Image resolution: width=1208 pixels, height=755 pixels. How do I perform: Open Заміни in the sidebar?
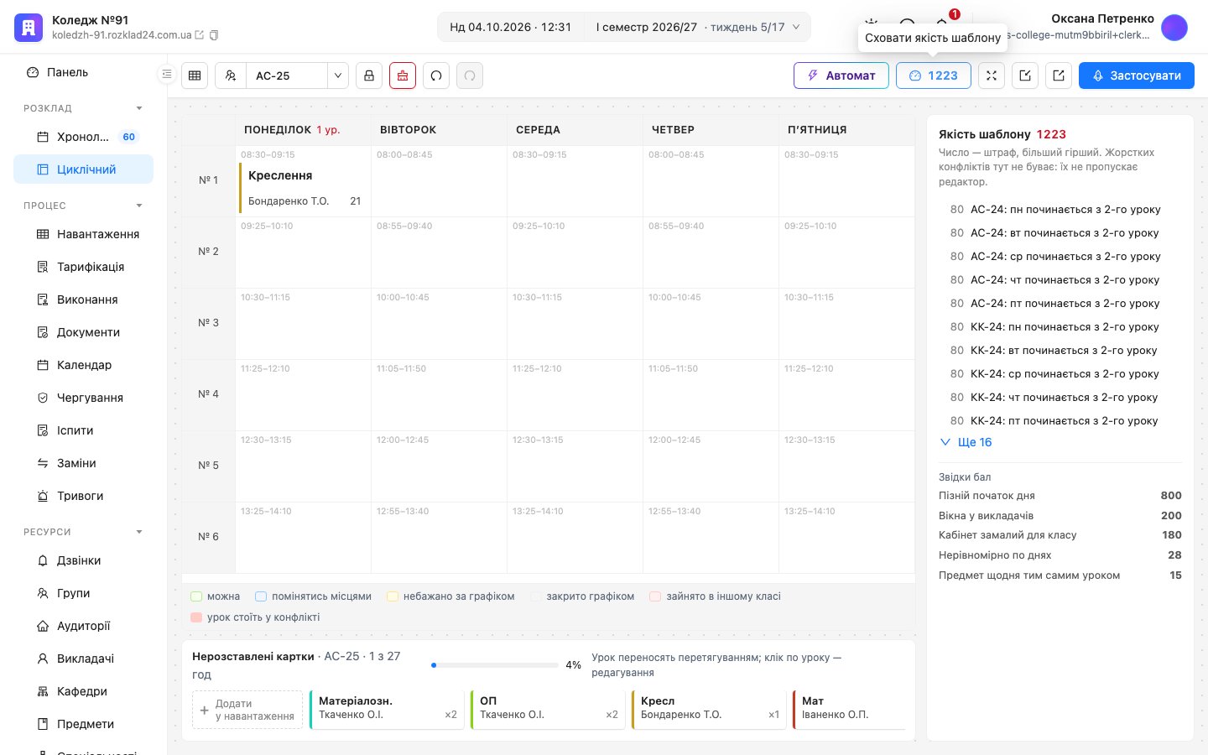83,463
